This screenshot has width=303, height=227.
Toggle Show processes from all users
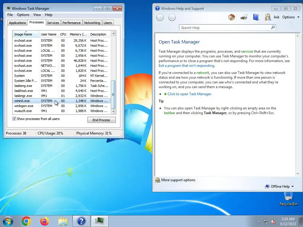click(x=14, y=119)
